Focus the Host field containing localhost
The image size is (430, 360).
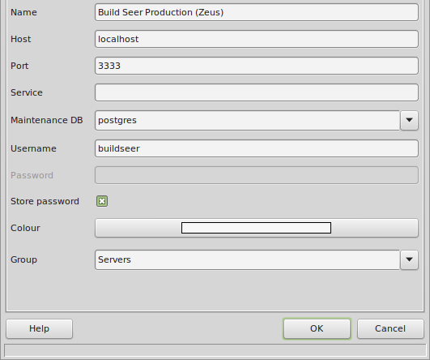coord(257,39)
